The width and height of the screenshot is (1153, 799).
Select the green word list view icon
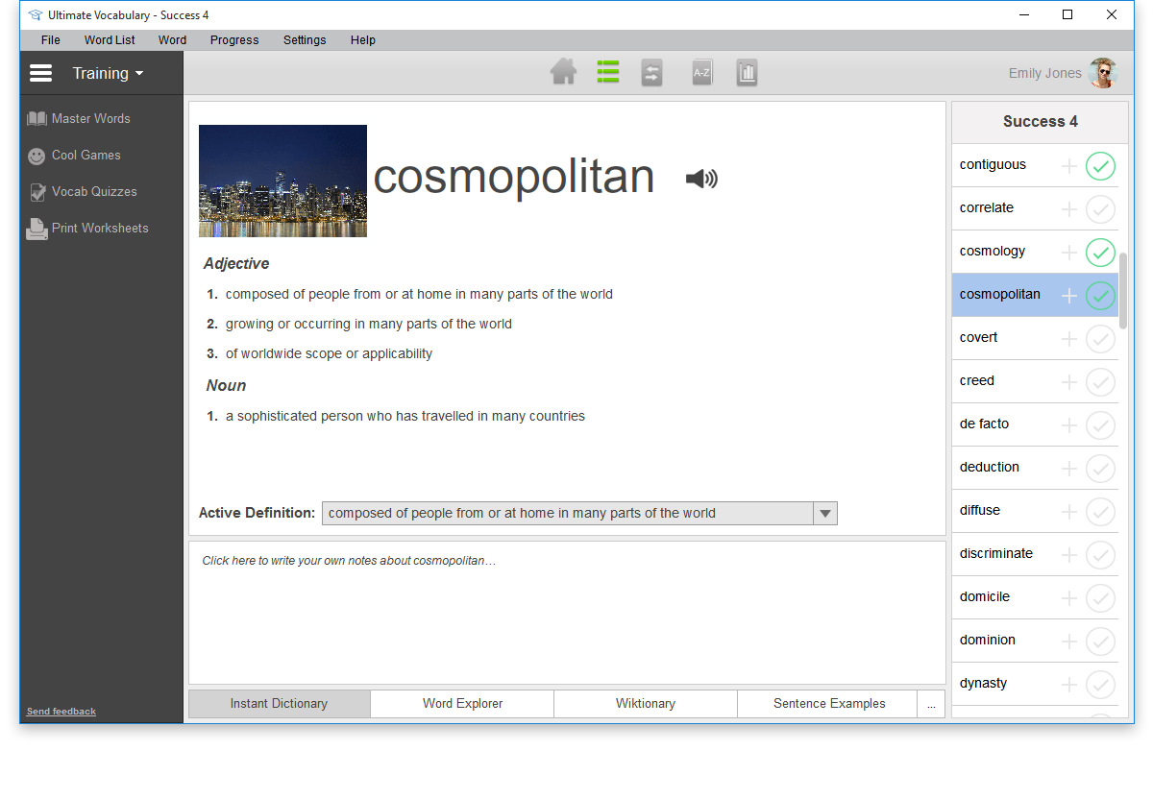point(607,73)
